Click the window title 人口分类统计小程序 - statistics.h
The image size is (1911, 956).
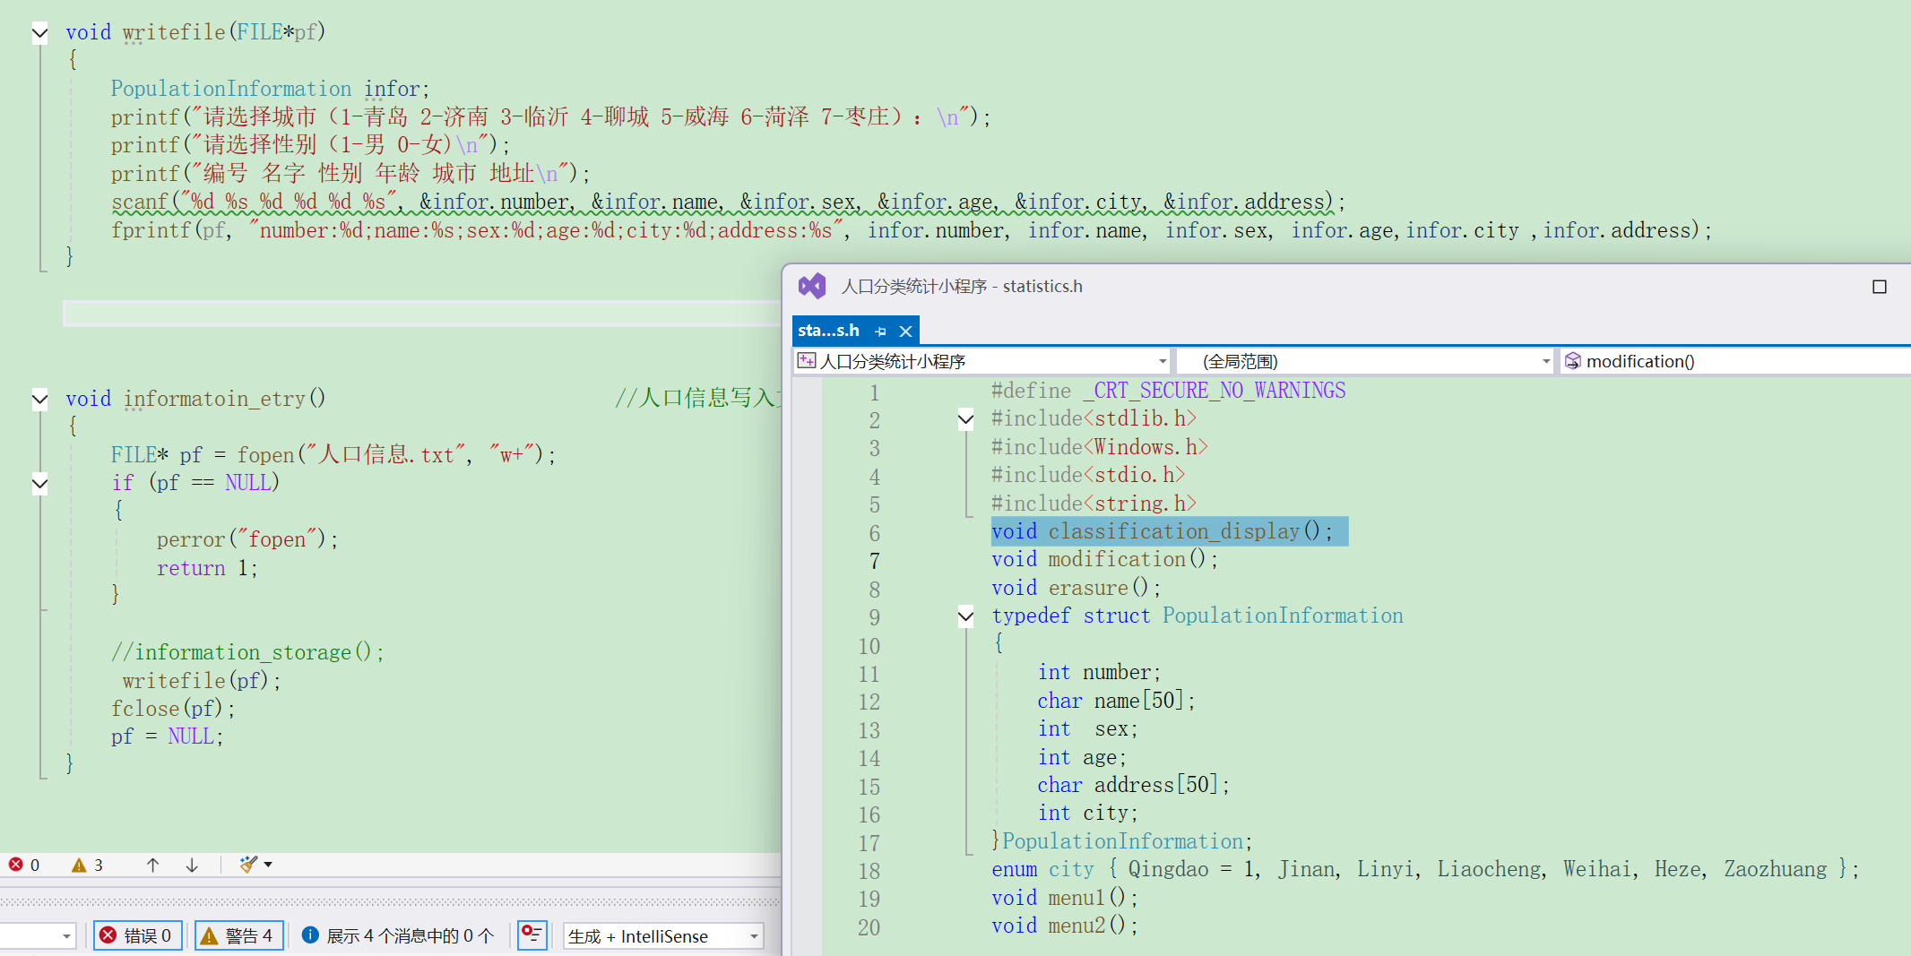coord(962,287)
